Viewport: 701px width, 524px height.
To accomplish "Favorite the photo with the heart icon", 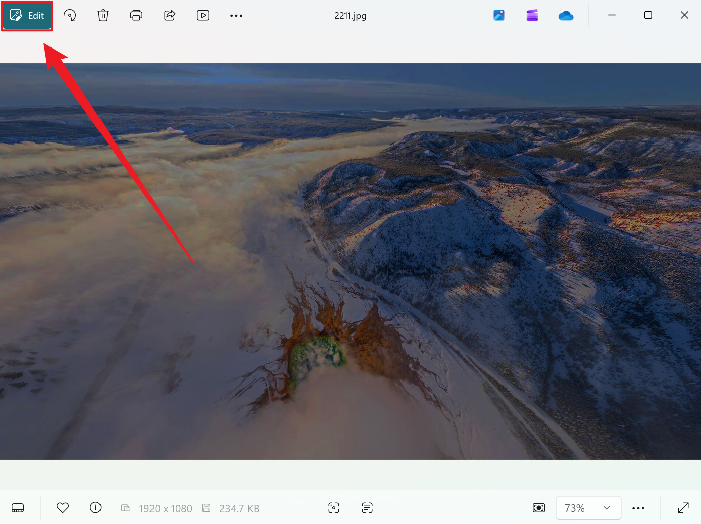I will click(63, 508).
